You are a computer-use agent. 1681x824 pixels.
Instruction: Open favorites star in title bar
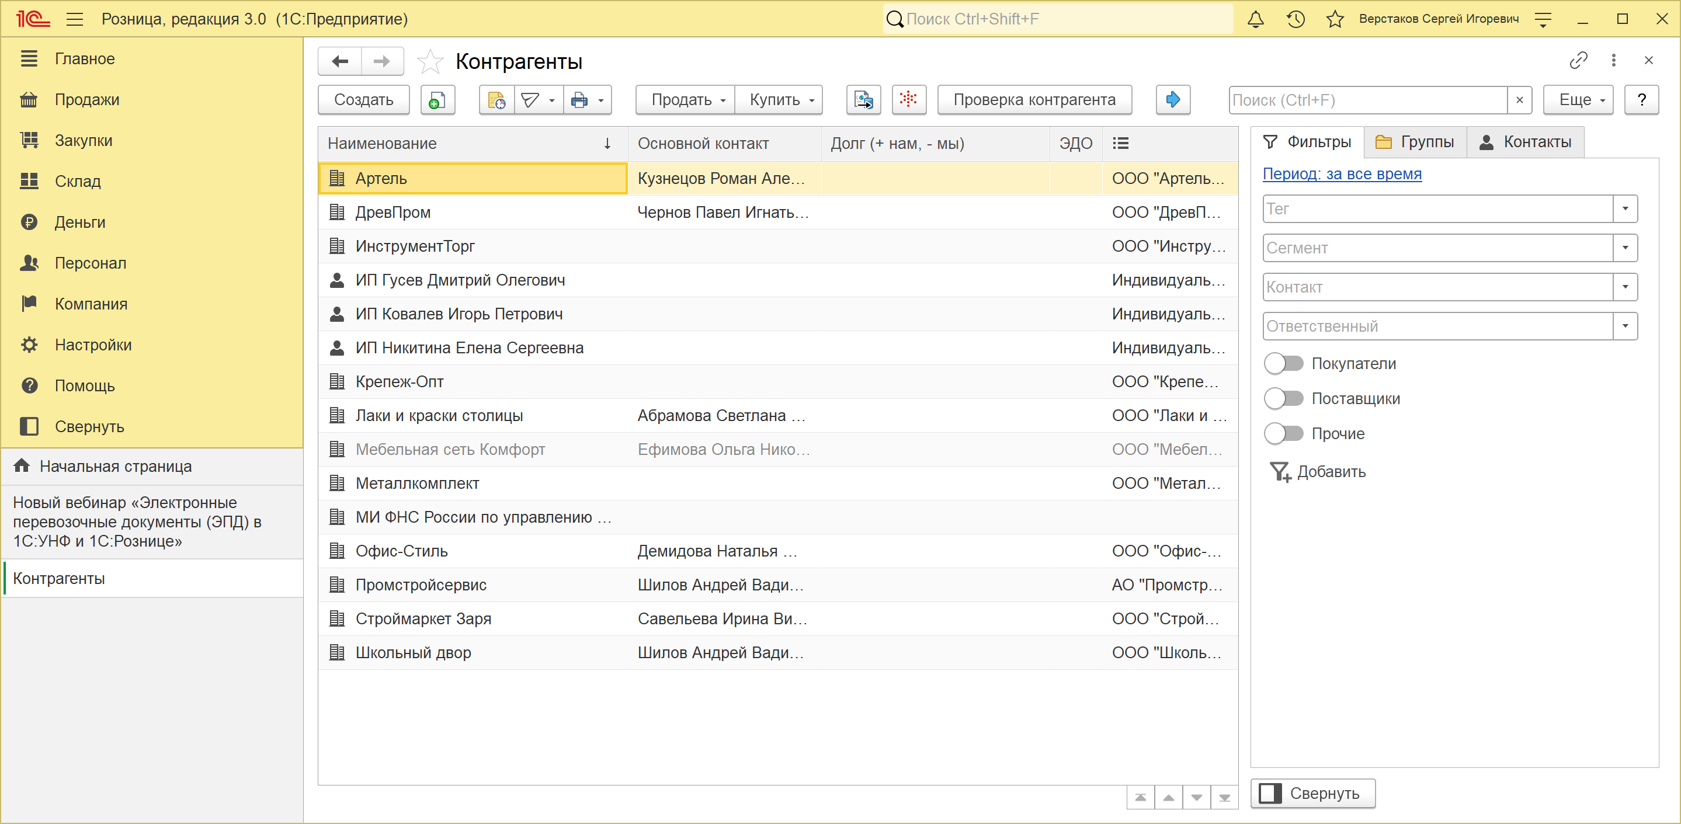[x=1335, y=19]
